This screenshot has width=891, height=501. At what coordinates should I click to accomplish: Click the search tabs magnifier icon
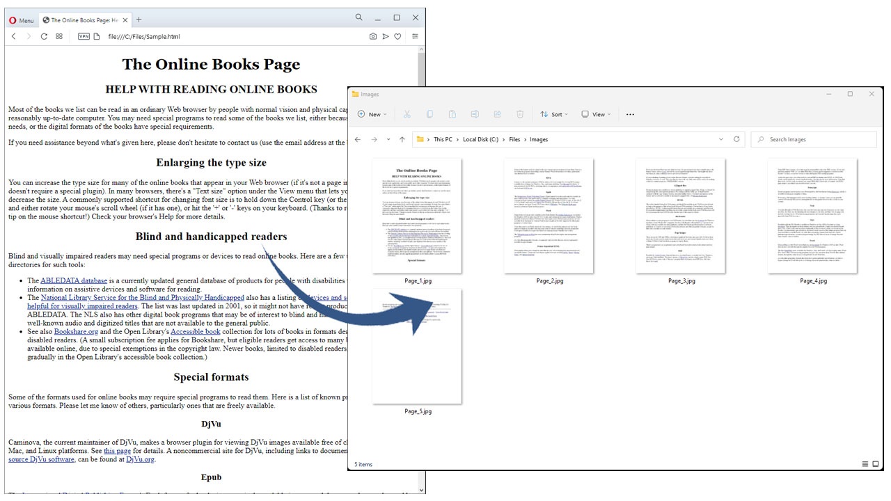(x=359, y=17)
